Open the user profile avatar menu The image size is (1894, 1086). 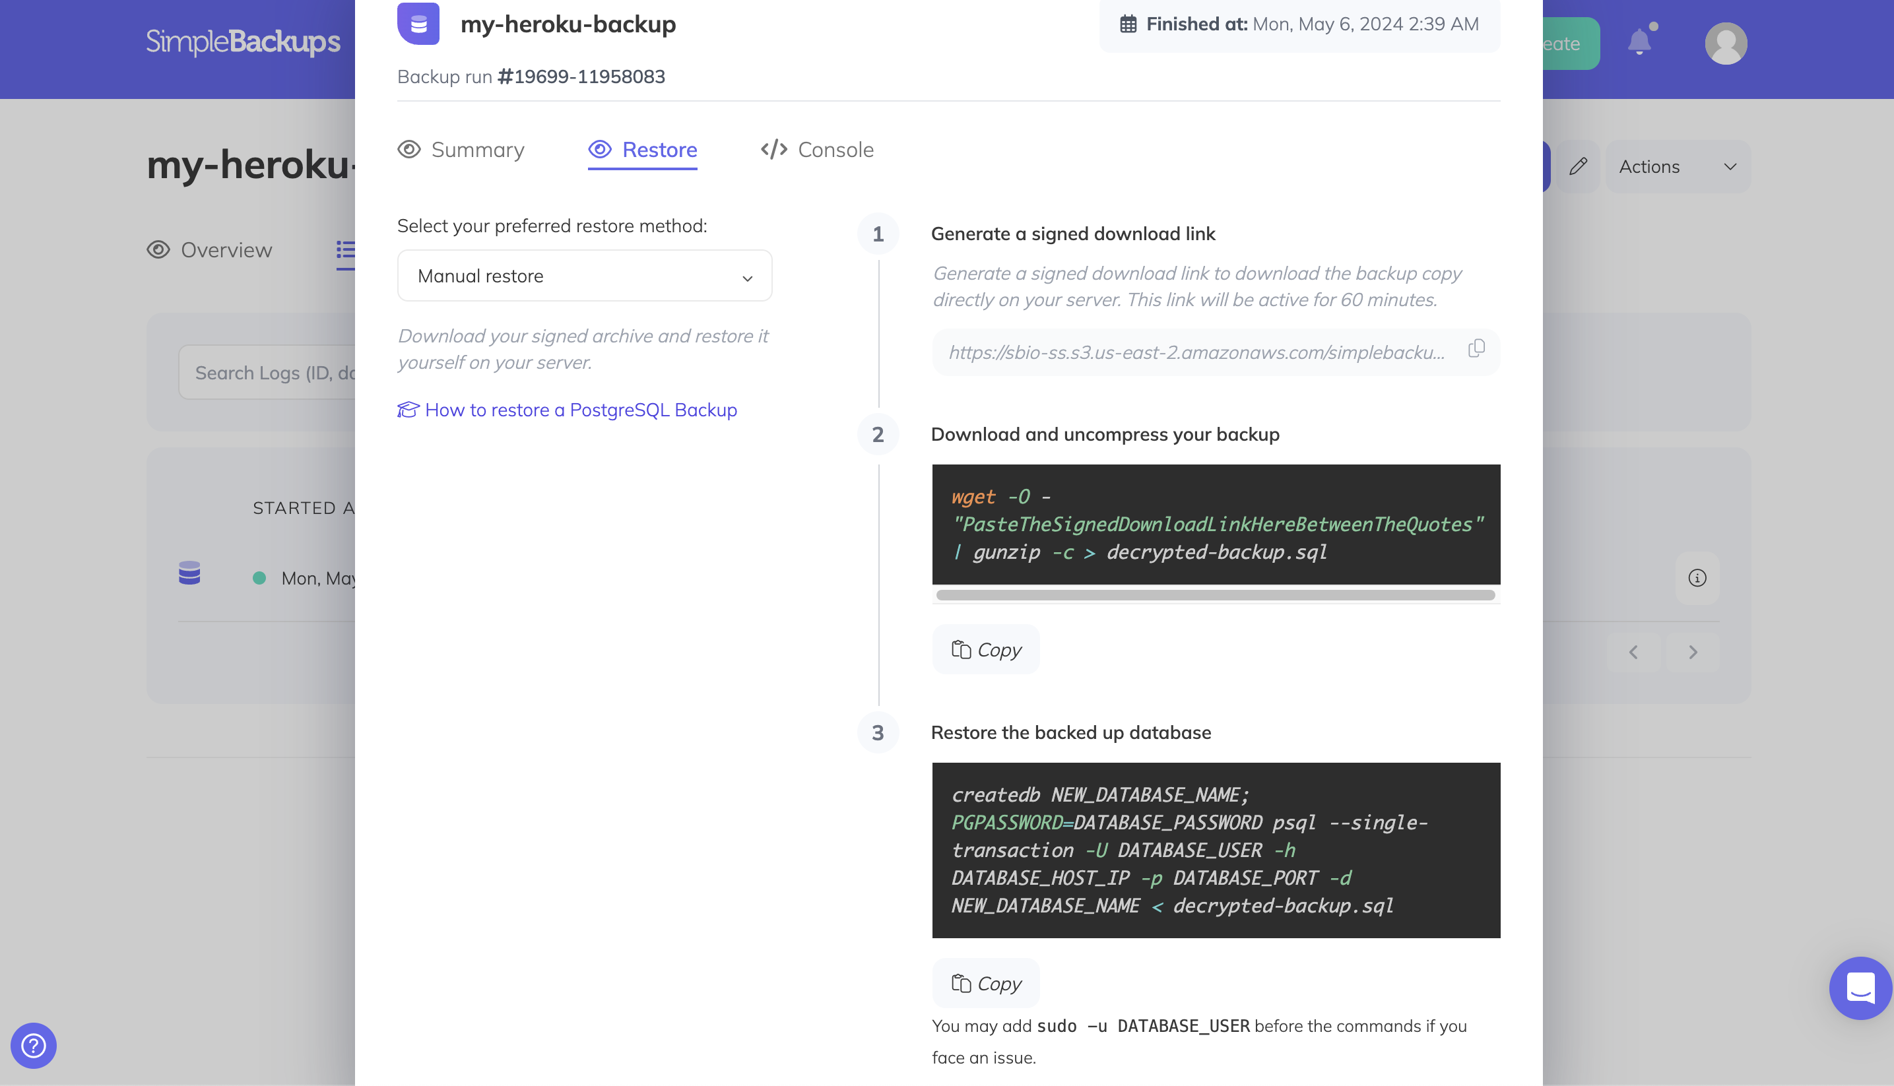pos(1726,42)
